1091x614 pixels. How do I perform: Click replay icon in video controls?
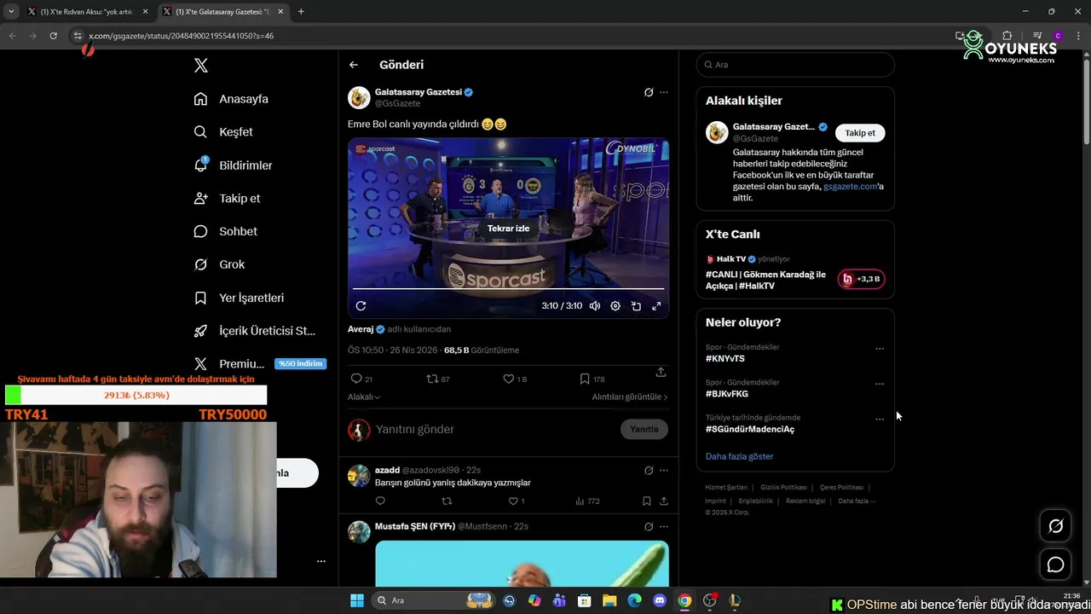coord(361,305)
